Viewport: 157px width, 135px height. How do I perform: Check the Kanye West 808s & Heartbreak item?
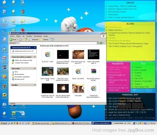[x=106, y=6]
